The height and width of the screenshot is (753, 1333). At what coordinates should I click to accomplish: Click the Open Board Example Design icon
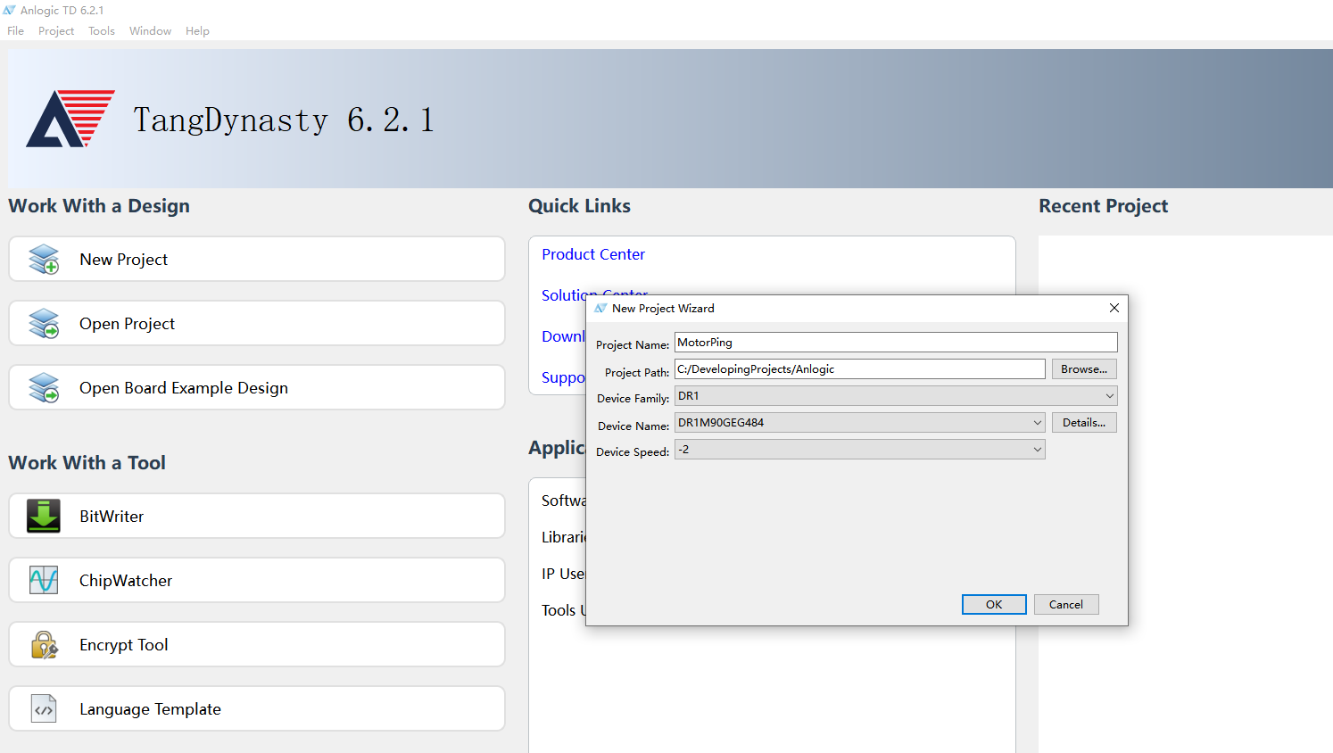coord(44,388)
